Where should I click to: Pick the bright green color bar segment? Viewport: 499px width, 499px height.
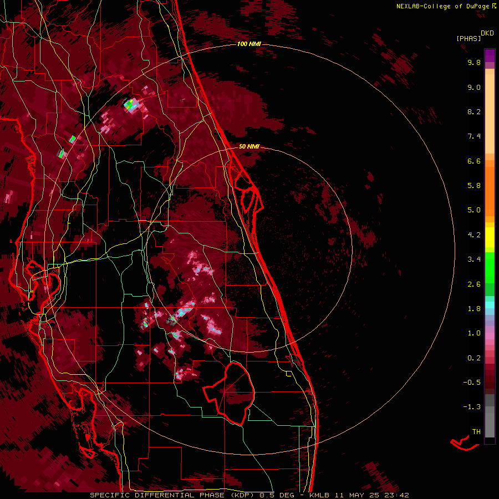pos(490,268)
